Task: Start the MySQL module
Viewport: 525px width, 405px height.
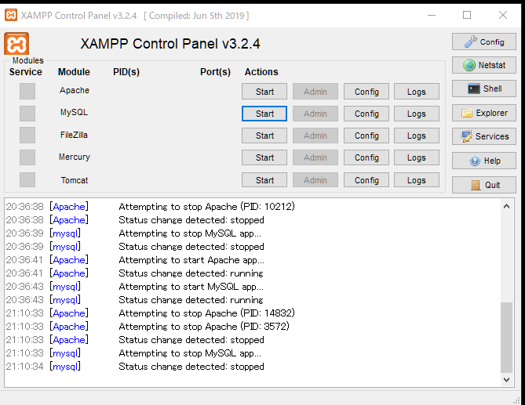Action: [264, 114]
